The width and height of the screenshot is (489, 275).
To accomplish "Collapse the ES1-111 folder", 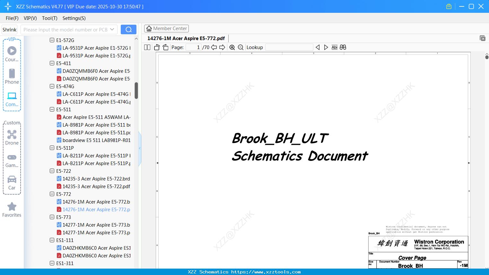I will 52,240.
